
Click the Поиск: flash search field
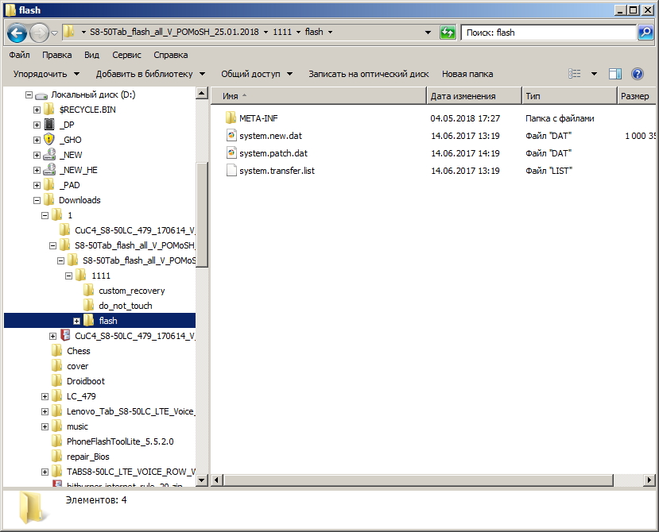549,33
